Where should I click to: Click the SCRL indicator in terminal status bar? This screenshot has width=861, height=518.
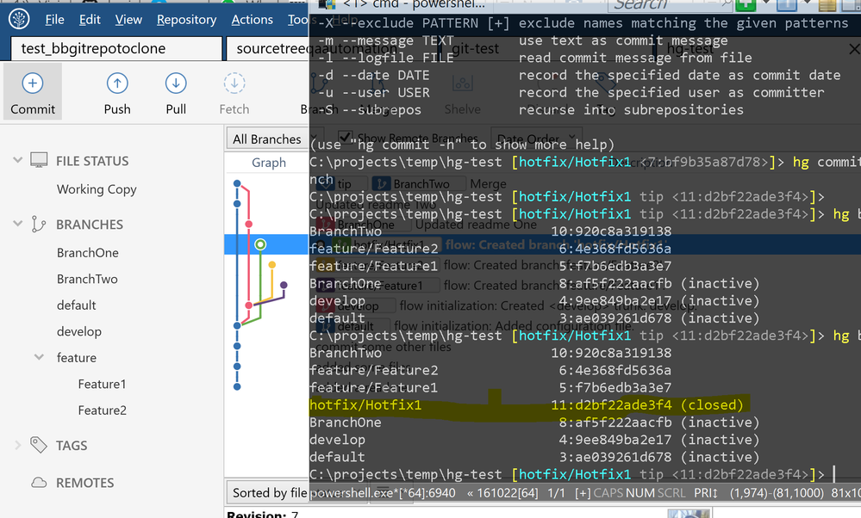671,493
